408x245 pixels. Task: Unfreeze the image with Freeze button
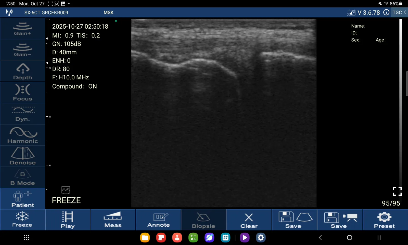coord(22,220)
